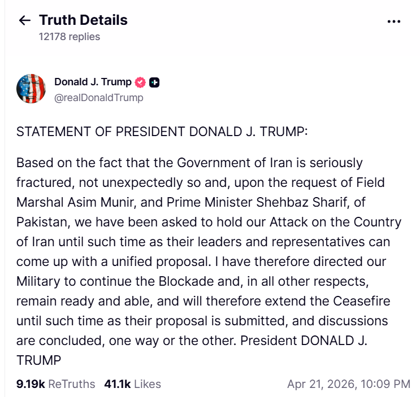This screenshot has width=420, height=397.
Task: Click the Donald J. Trump display name
Action: point(93,82)
